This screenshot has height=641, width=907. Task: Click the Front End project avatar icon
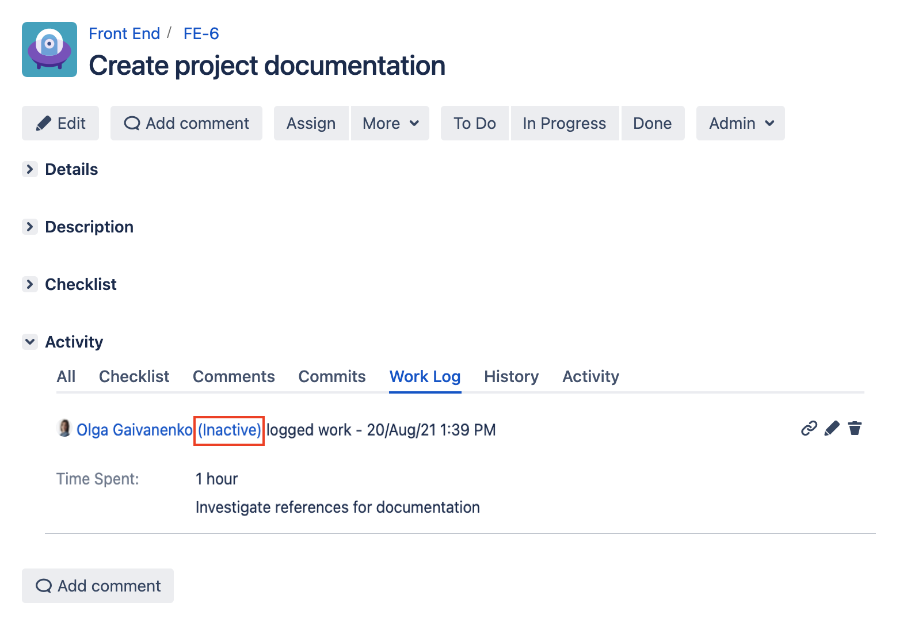pyautogui.click(x=49, y=49)
